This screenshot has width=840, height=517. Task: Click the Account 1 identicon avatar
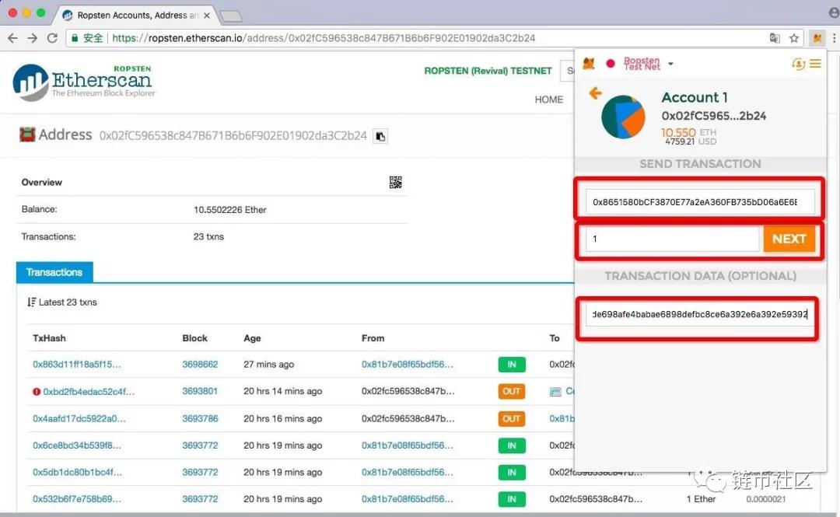(624, 117)
